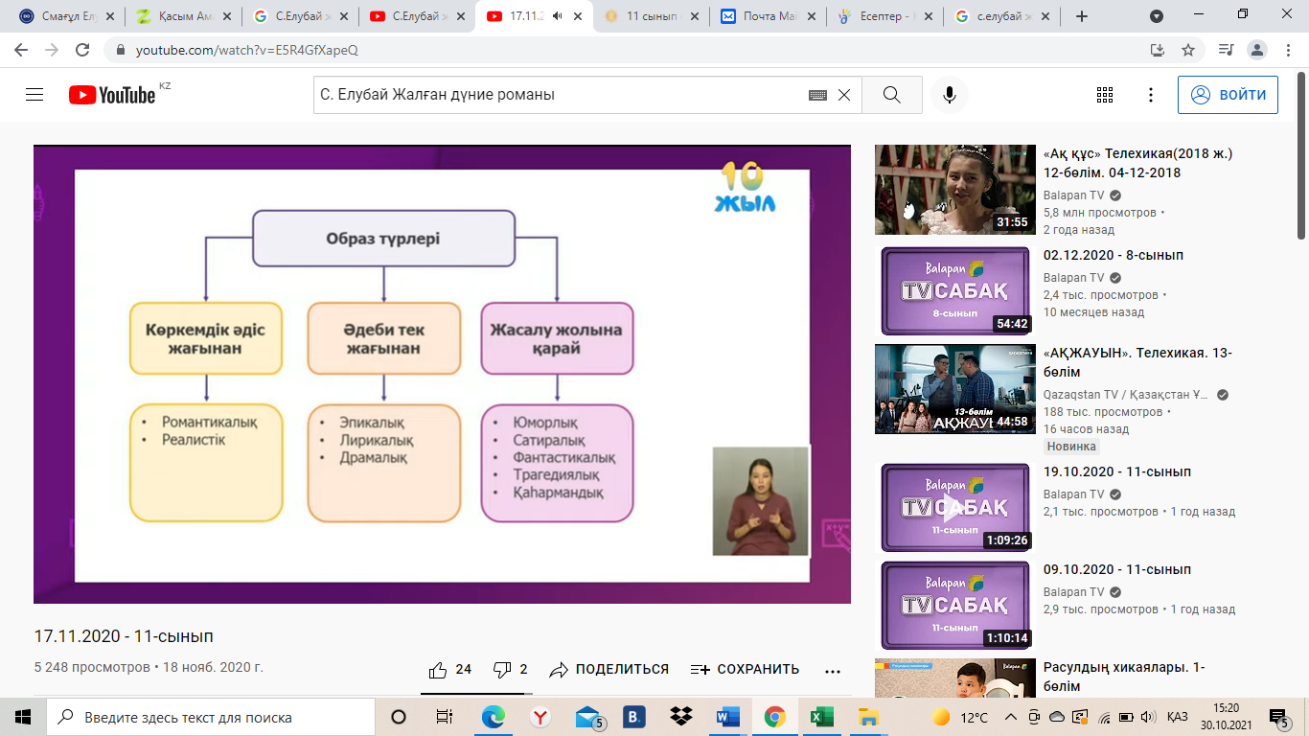Mute the tab via speaker icon

tap(557, 16)
